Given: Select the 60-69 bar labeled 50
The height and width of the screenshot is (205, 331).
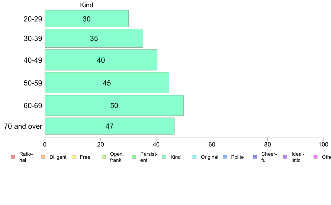Looking at the screenshot, I should tap(114, 105).
